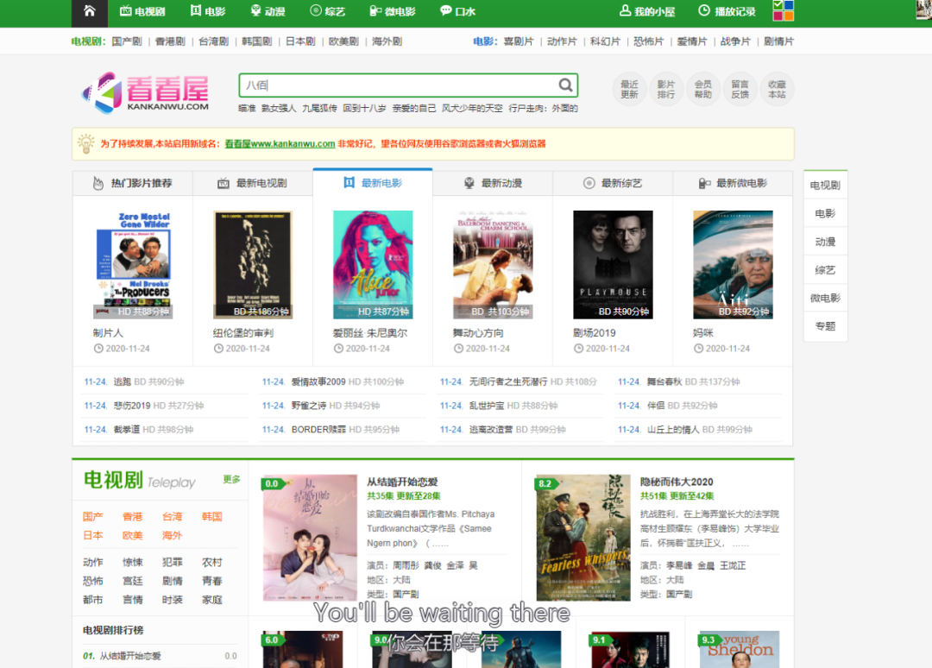Viewport: 932px width, 668px height.
Task: Click the search input field
Action: [x=397, y=85]
